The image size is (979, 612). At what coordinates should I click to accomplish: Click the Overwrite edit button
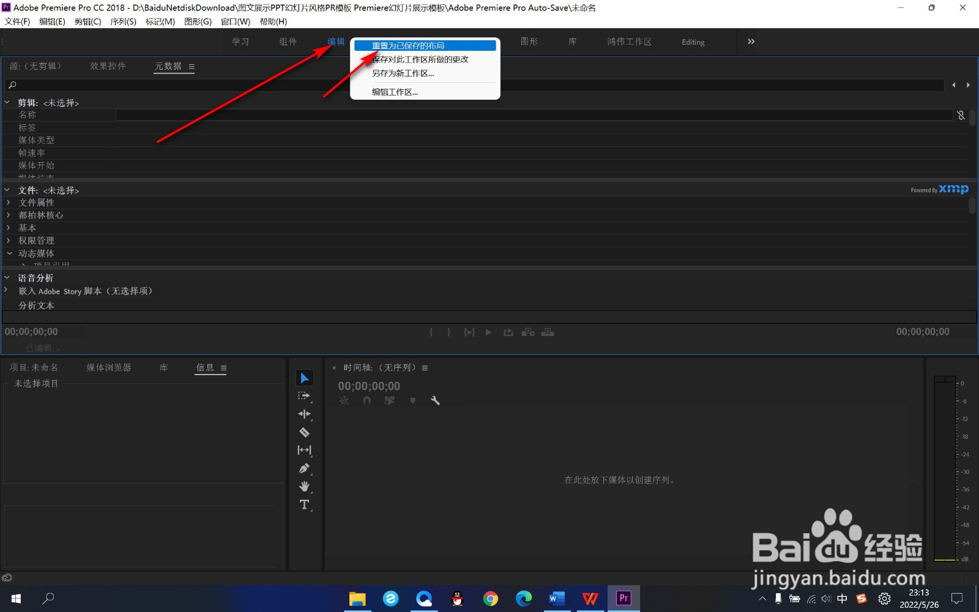[548, 332]
